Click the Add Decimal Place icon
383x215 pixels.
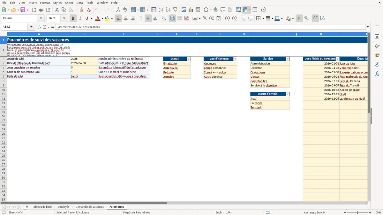(x=228, y=18)
